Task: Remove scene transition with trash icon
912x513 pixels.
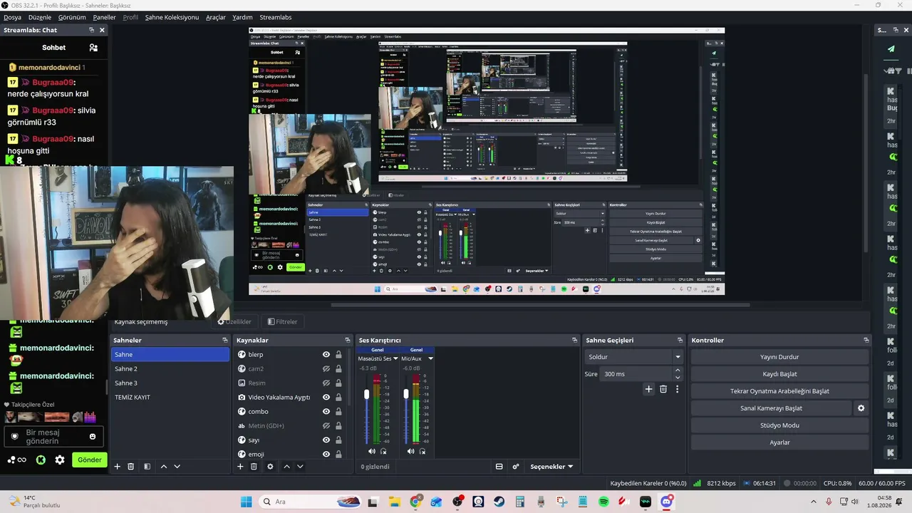Action: [x=663, y=389]
